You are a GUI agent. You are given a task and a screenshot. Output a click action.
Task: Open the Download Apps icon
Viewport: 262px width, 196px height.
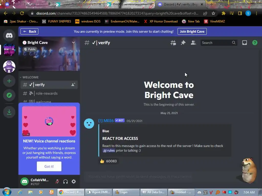click(x=9, y=112)
